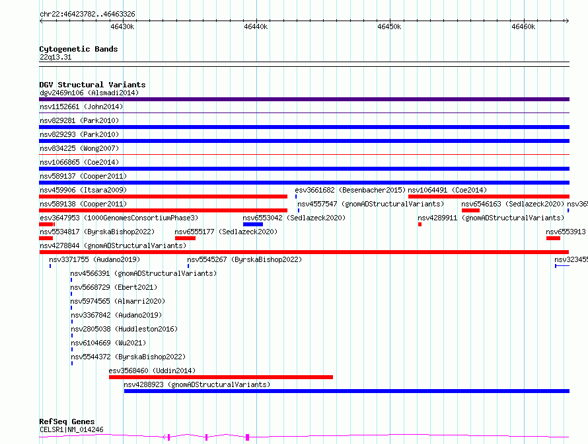Image resolution: width=588 pixels, height=444 pixels.
Task: Click nsv5668729 (Ebert2021) label
Action: (x=114, y=287)
